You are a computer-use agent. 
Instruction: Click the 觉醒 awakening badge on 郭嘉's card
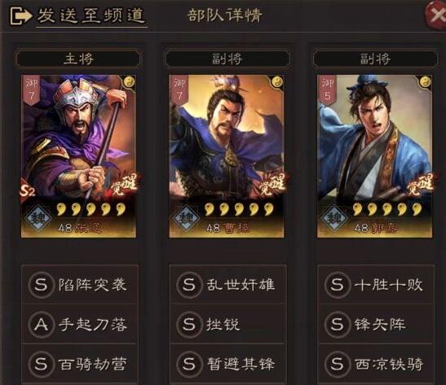tap(420, 185)
